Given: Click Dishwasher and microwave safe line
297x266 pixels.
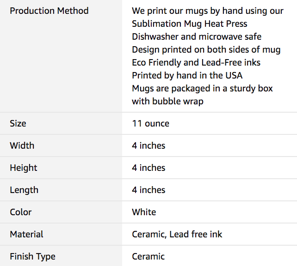Looking at the screenshot, I should coord(197,36).
